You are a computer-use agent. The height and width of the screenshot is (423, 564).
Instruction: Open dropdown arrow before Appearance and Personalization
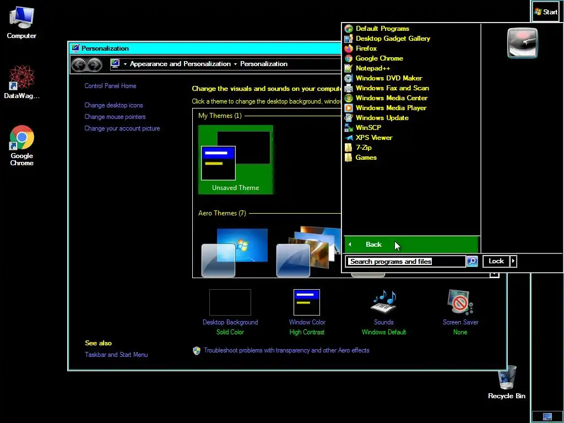[x=125, y=64]
